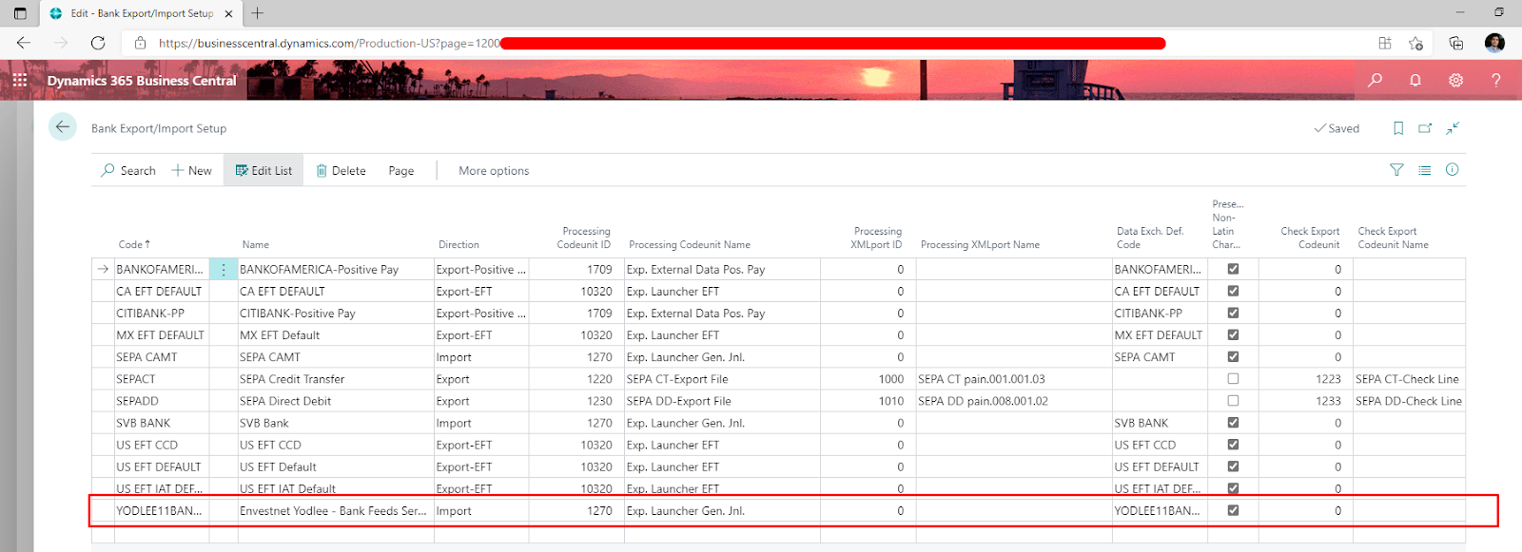Image resolution: width=1522 pixels, height=552 pixels.
Task: Select SEPA CT pain.001.001.03 cell
Action: click(1013, 379)
